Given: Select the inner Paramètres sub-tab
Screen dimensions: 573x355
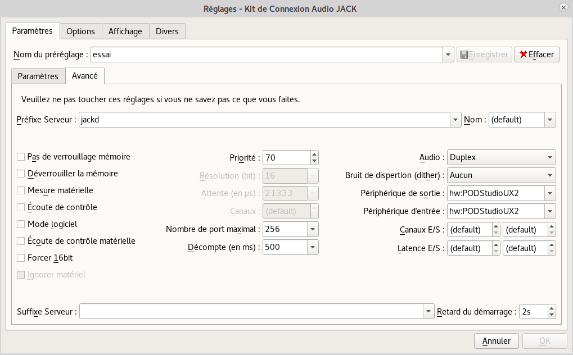Looking at the screenshot, I should tap(38, 76).
